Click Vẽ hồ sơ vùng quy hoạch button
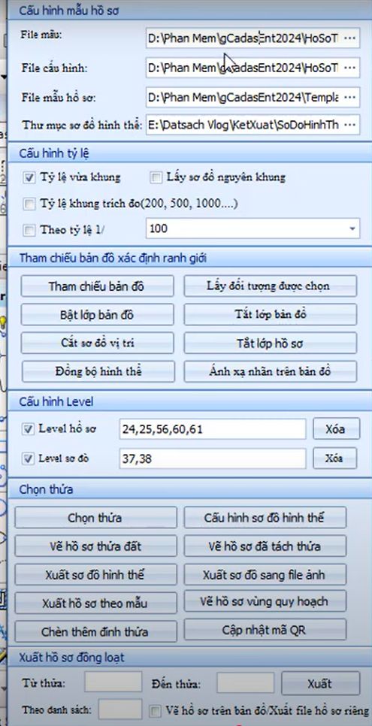 pyautogui.click(x=265, y=602)
